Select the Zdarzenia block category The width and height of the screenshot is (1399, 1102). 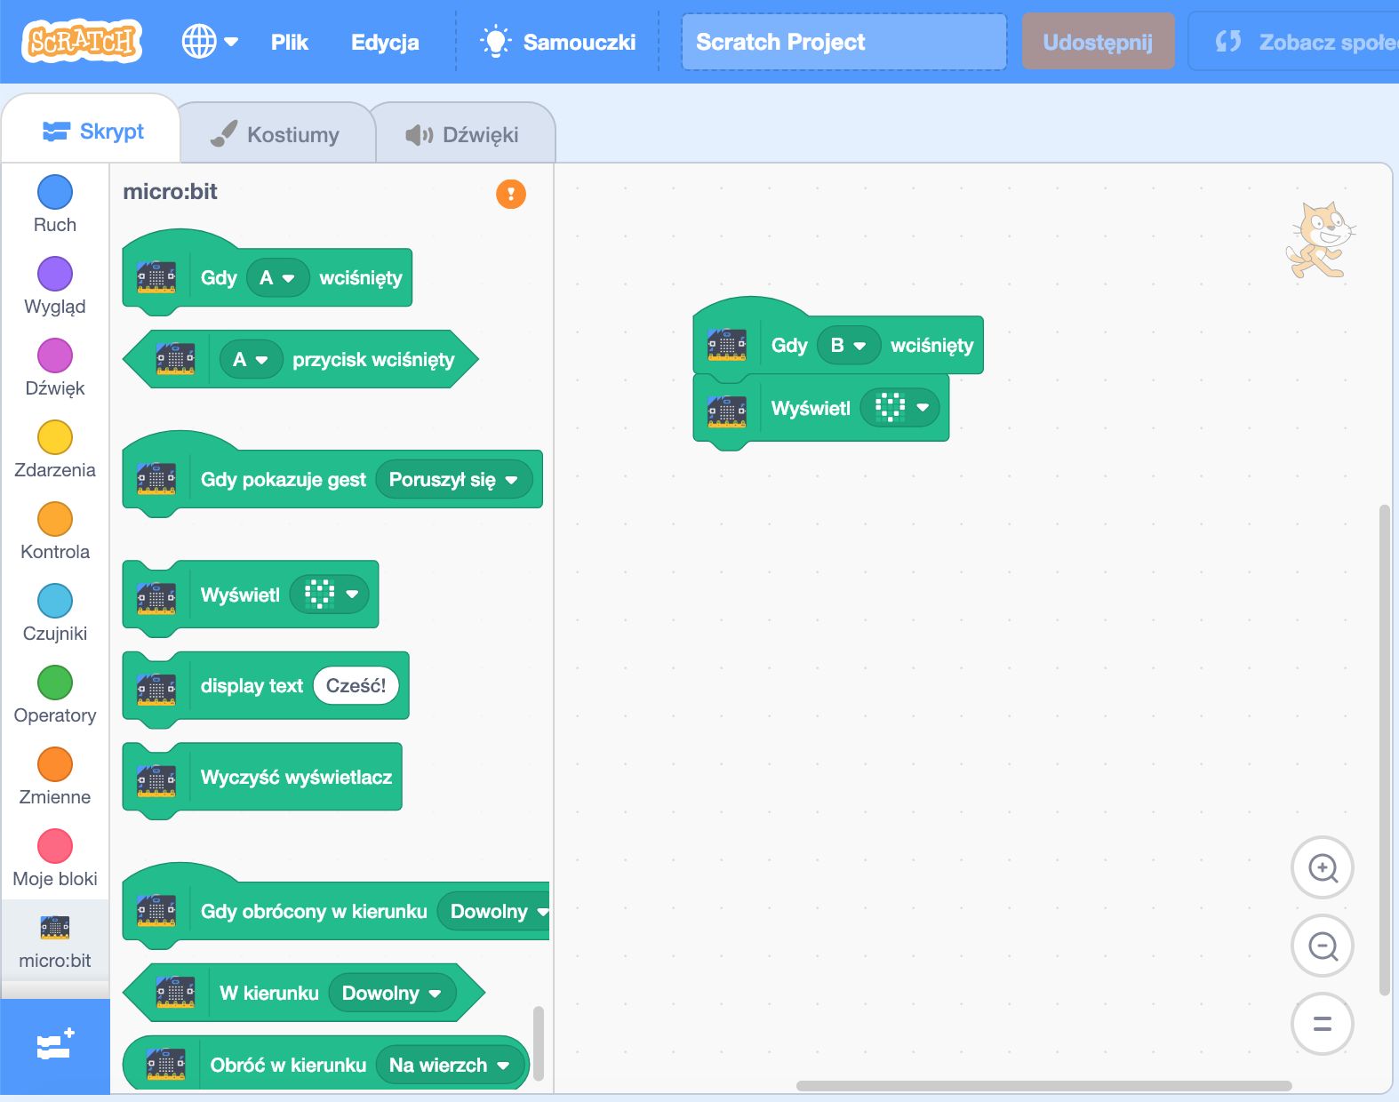(x=55, y=450)
